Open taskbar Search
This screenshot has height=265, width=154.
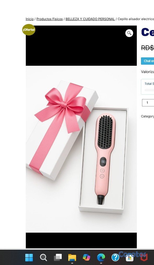44,257
